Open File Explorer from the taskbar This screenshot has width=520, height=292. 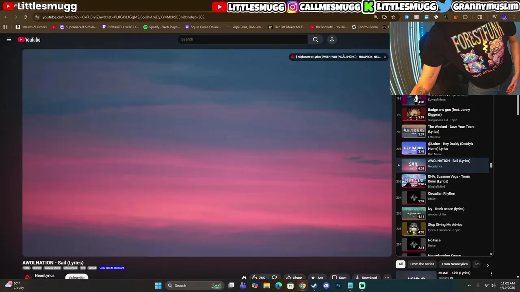click(x=266, y=286)
